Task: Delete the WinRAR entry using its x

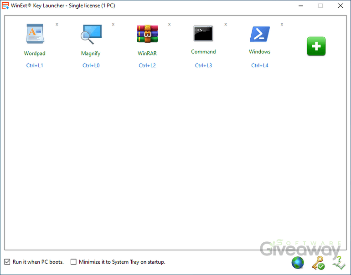Action: [x=169, y=25]
